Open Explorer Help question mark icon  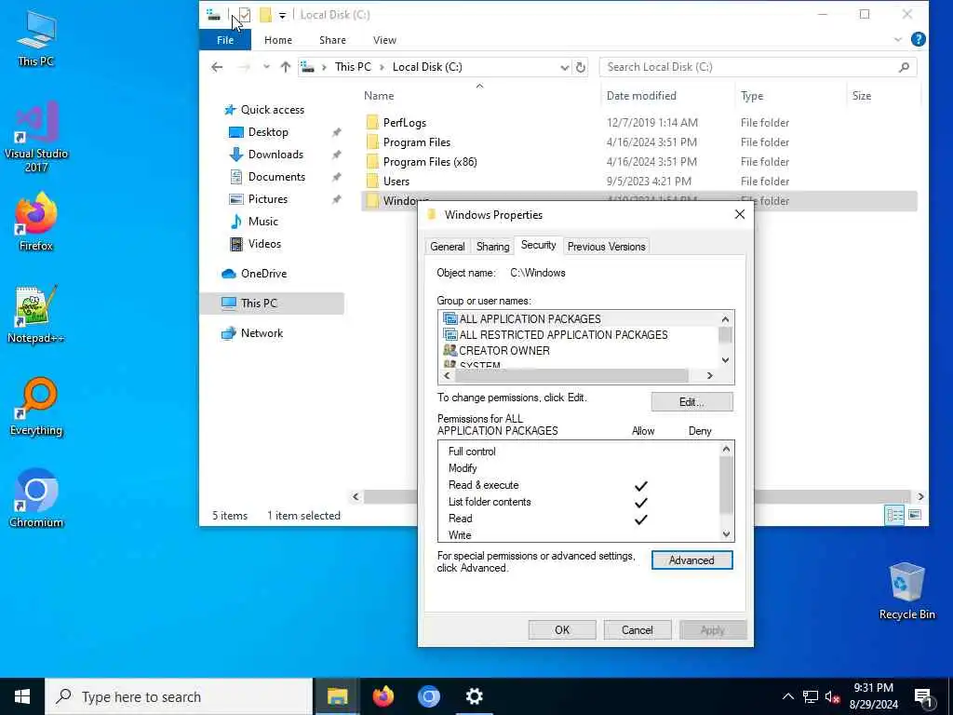[919, 39]
